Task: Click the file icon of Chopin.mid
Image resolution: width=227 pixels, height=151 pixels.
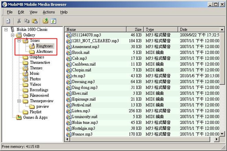Action: 68,70
